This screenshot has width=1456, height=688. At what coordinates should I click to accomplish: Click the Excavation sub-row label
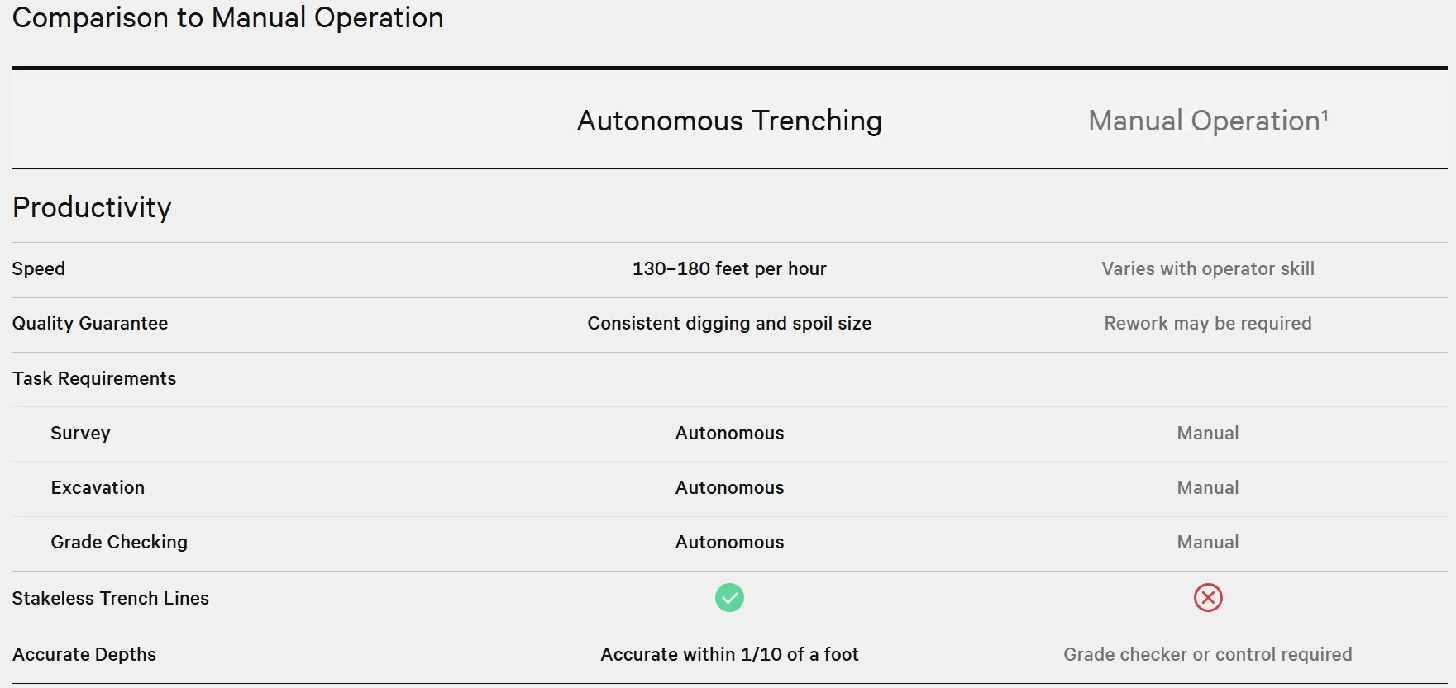coord(98,487)
